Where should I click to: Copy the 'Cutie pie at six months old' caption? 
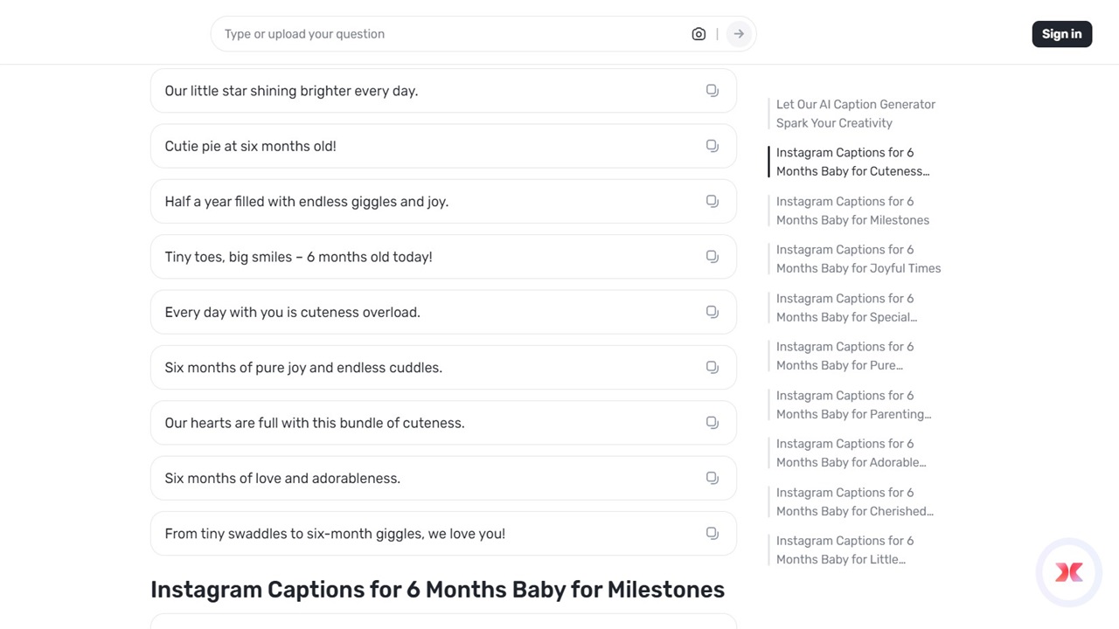pos(712,146)
